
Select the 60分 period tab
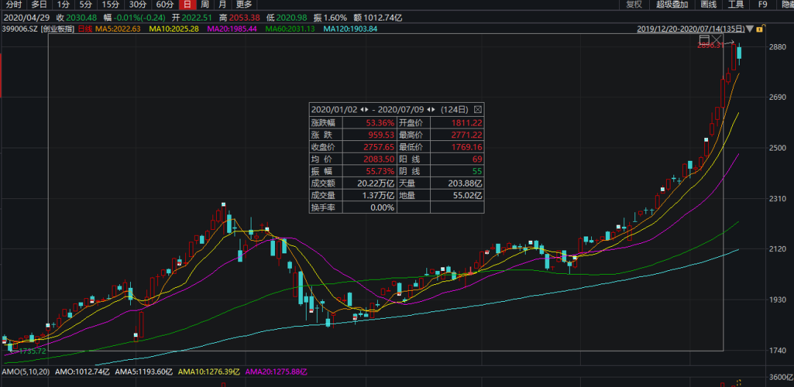pyautogui.click(x=165, y=4)
